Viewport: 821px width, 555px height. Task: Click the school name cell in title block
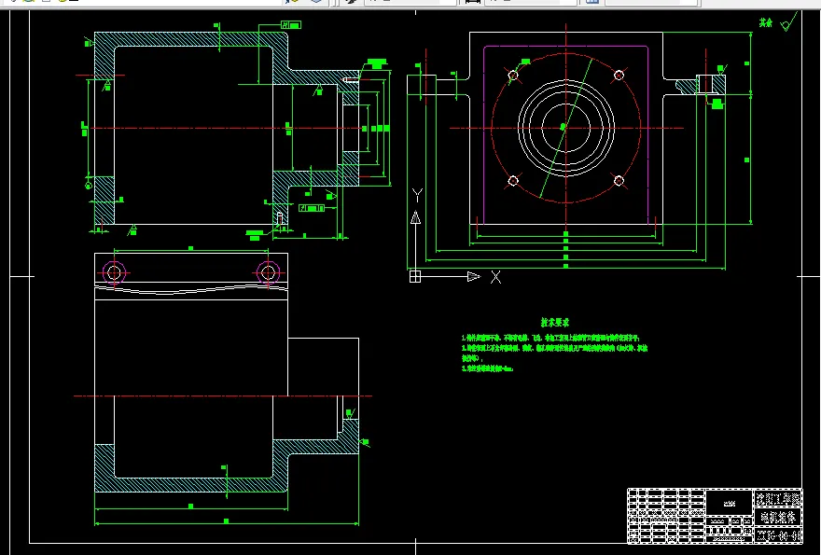click(x=778, y=498)
